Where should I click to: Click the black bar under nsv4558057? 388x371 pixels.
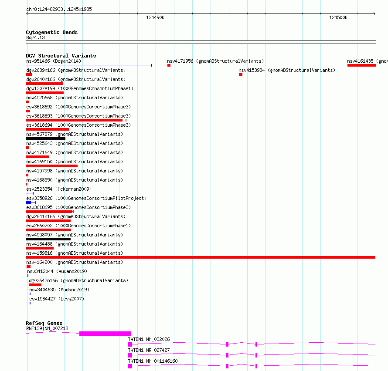tap(48, 239)
